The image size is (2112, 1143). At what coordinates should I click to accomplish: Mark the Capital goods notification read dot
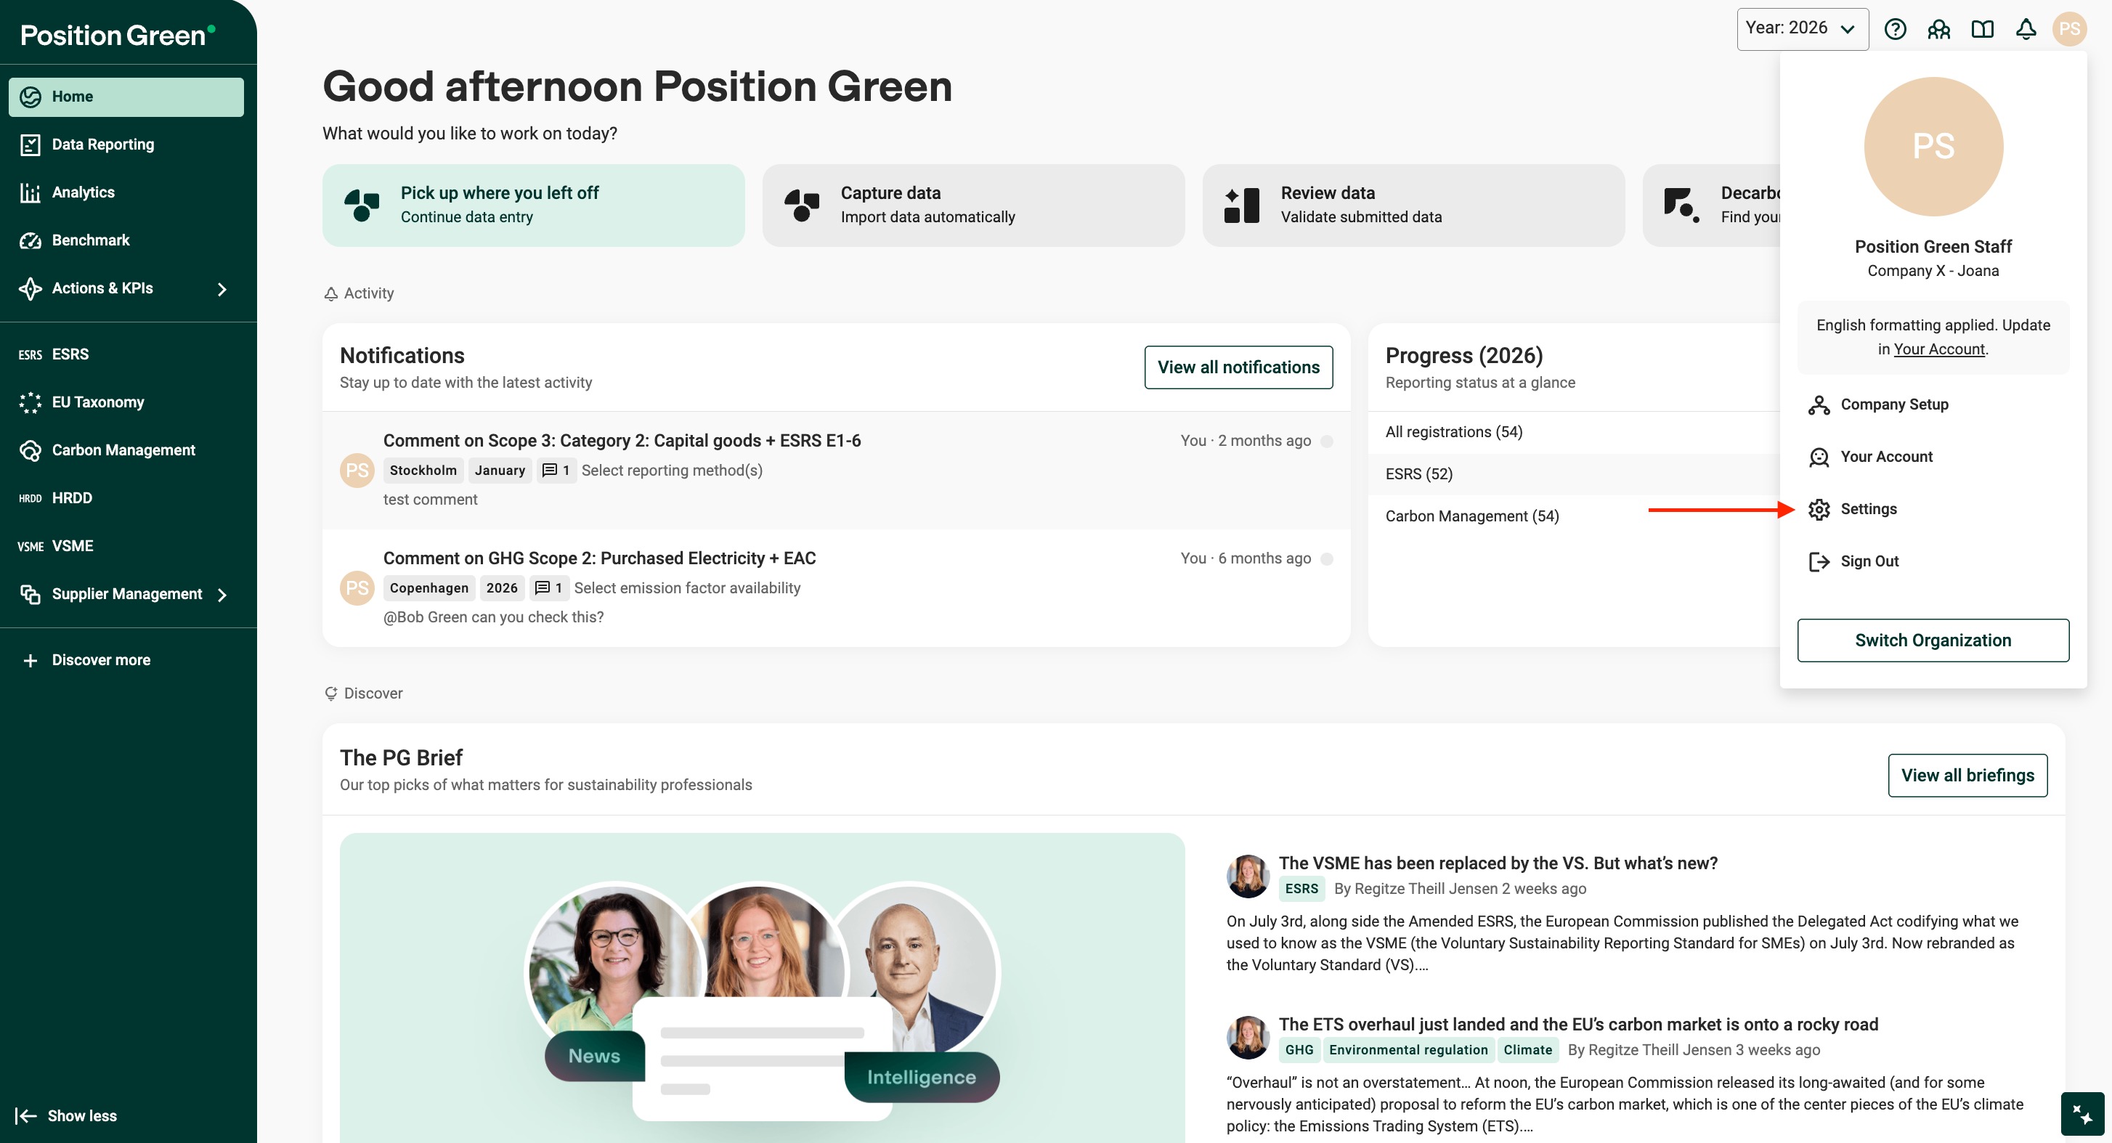(x=1327, y=441)
